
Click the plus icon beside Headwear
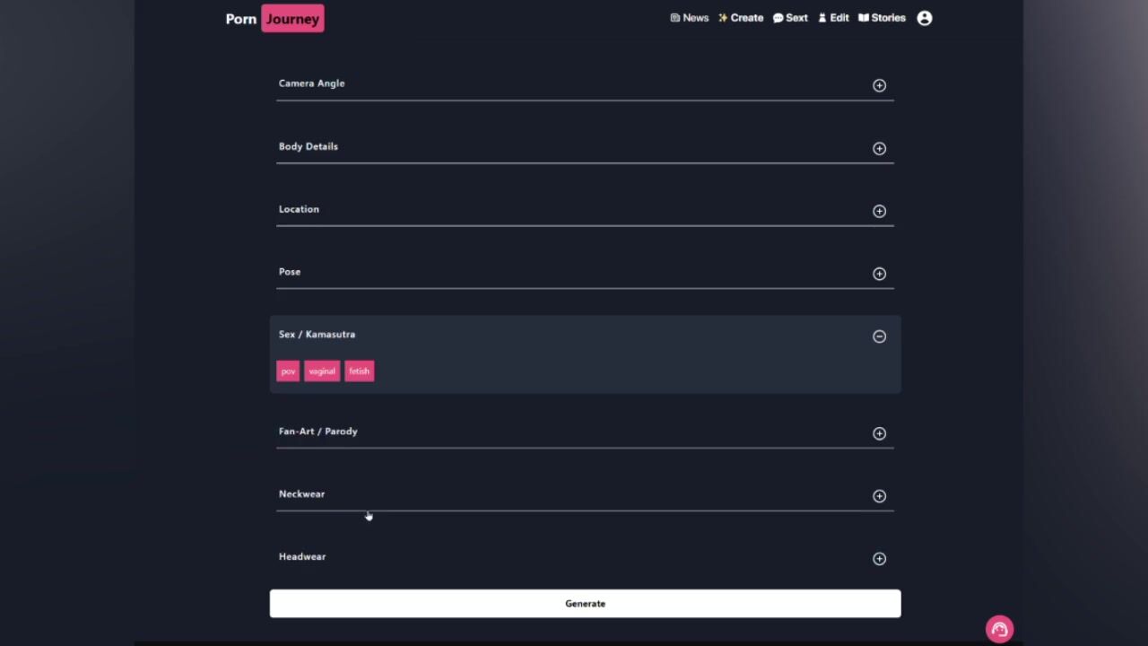[x=879, y=559]
